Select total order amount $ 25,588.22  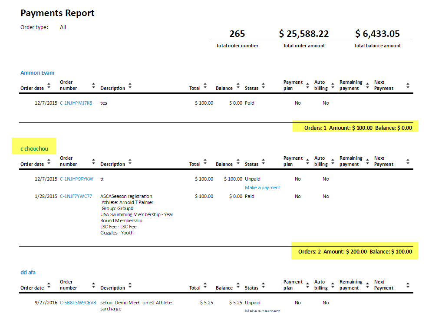point(304,34)
